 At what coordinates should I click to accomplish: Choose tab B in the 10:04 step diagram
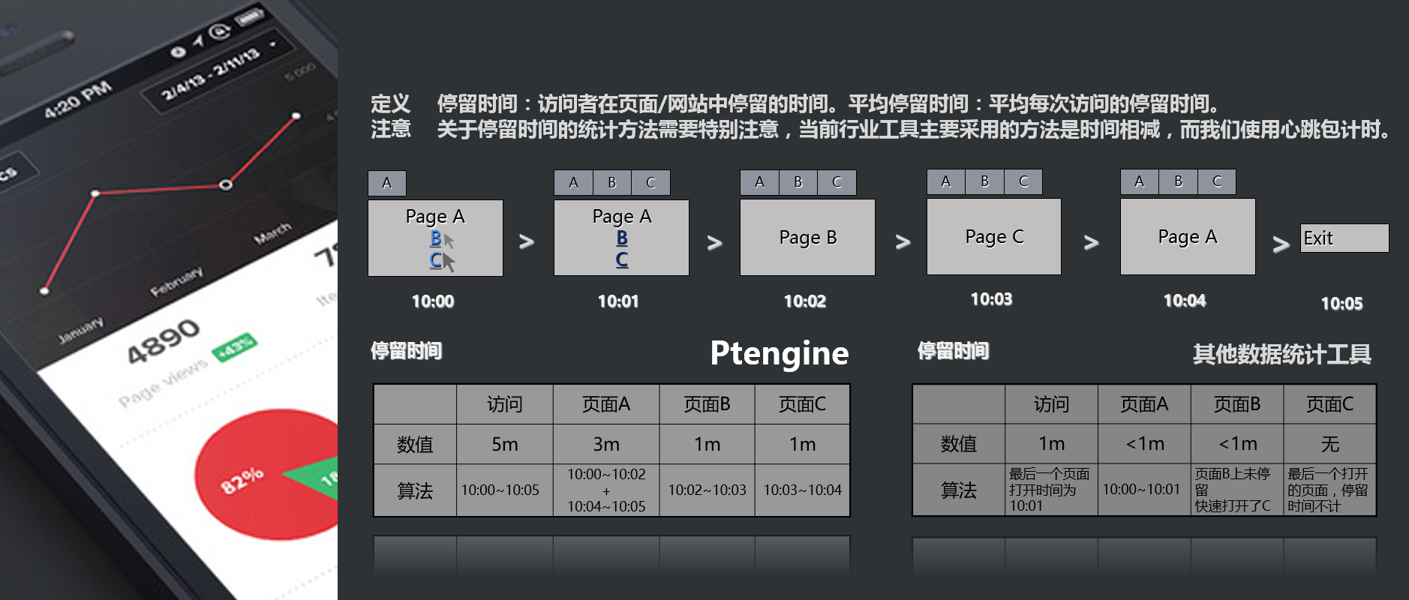pos(1179,181)
